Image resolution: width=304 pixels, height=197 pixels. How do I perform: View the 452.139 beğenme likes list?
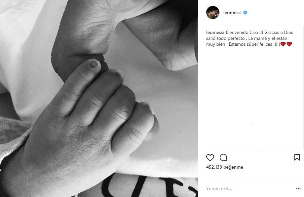[x=224, y=167]
